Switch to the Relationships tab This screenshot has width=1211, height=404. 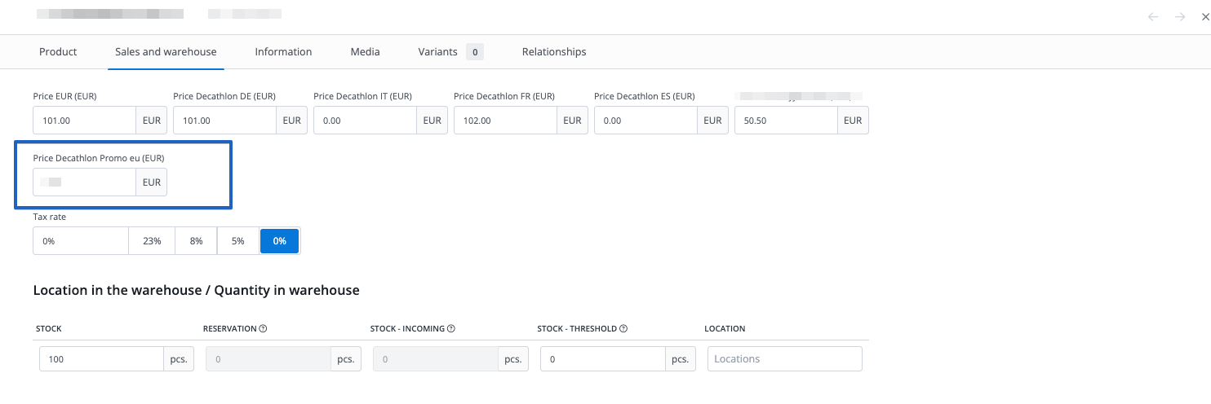554,52
